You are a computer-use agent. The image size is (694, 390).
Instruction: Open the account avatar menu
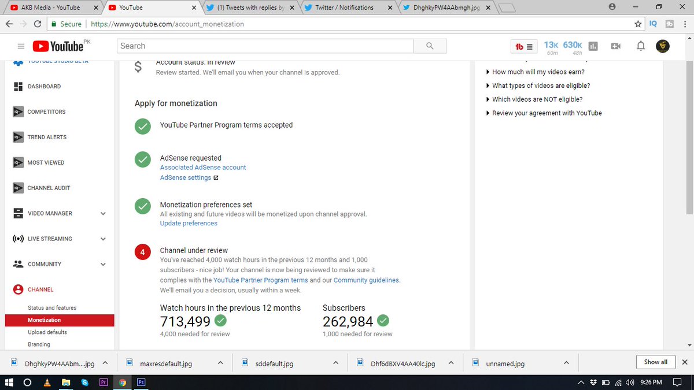tap(663, 46)
